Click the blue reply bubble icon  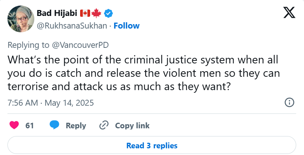[55, 125]
